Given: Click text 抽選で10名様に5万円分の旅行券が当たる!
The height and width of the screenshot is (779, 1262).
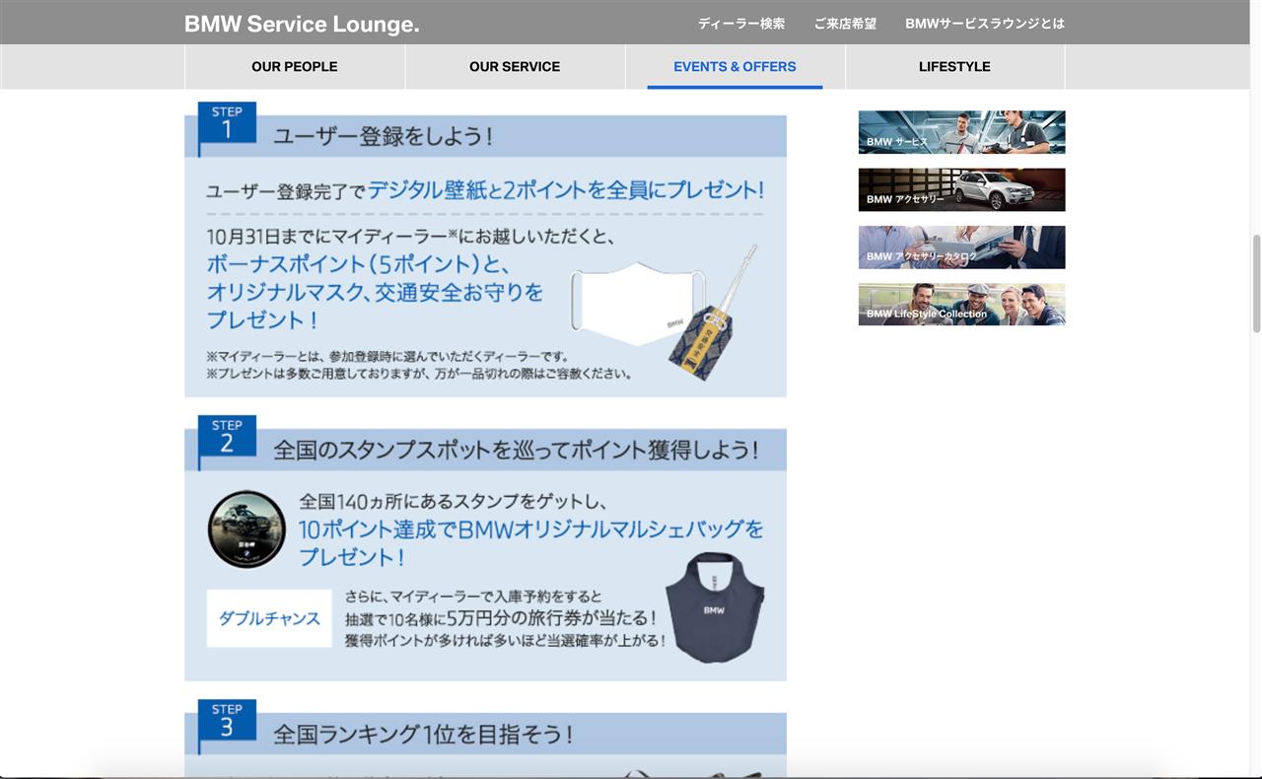Looking at the screenshot, I should [501, 618].
